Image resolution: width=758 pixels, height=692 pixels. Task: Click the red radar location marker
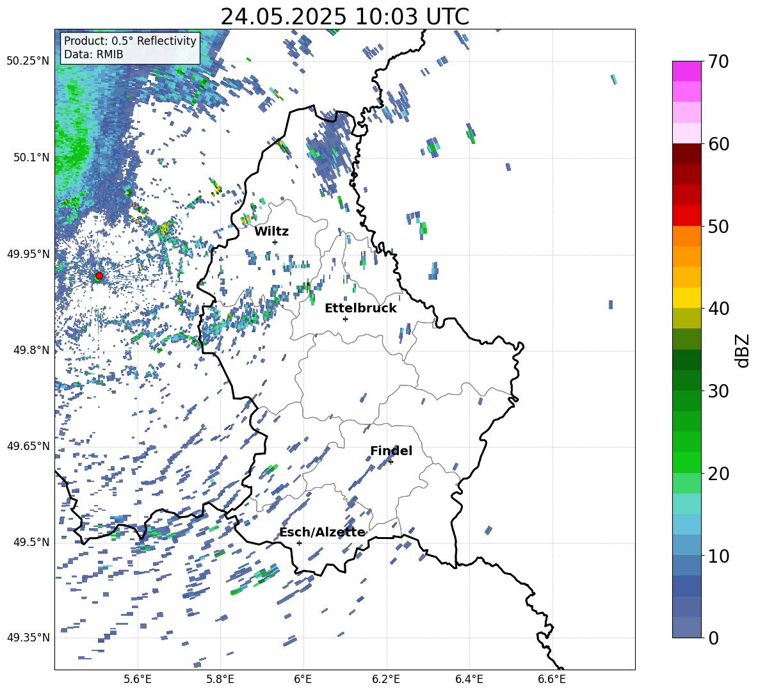(x=99, y=276)
